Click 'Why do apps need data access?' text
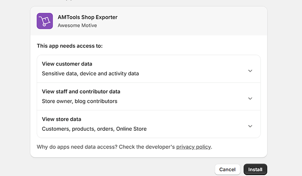302x176 pixels. coord(77,147)
